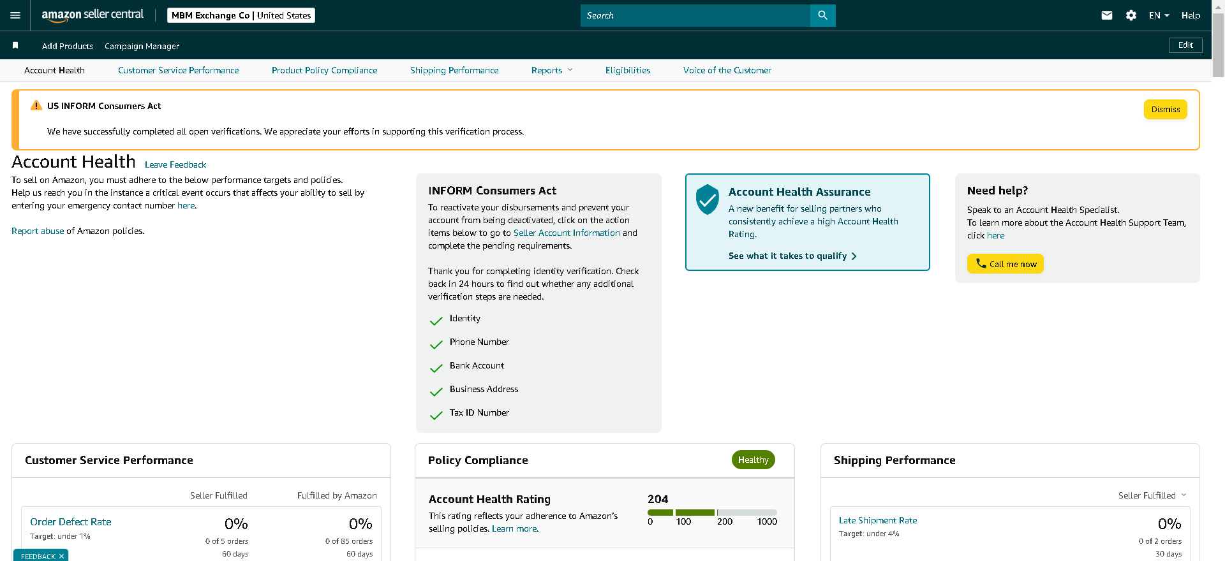Open the messages envelope icon
Viewport: 1225px width, 561px height.
tap(1107, 15)
